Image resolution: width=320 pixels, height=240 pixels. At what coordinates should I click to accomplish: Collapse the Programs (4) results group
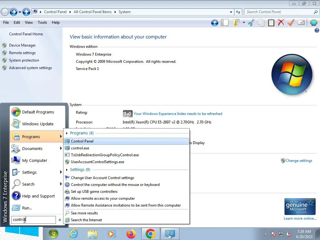[x=67, y=133]
